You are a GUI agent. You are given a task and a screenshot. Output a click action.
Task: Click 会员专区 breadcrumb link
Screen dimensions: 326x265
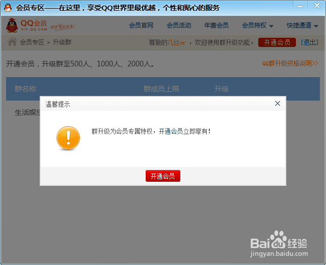(x=32, y=42)
